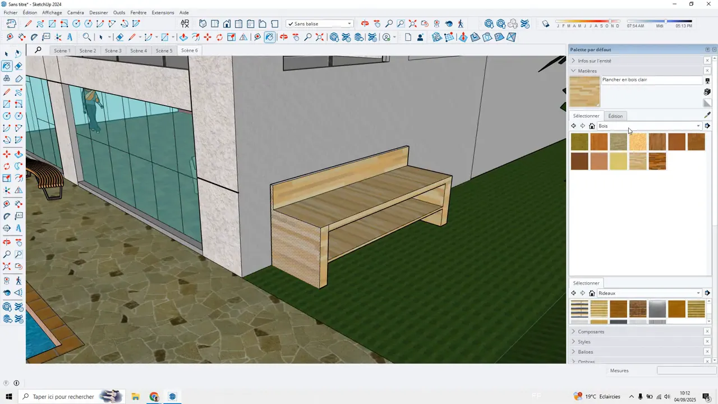Click the sample paint eyedropper icon

point(707,116)
